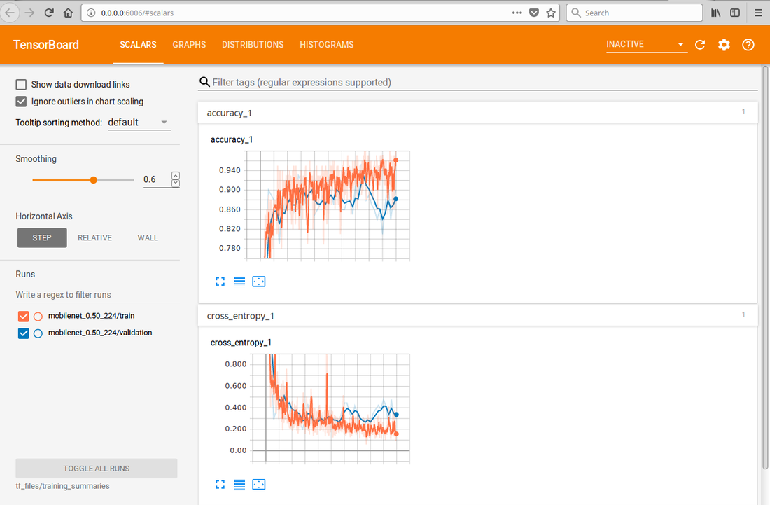Image resolution: width=770 pixels, height=505 pixels.
Task: Click the Smoothing slider handle
Action: point(94,180)
